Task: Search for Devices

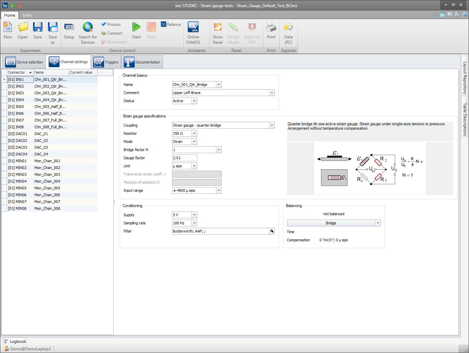Action: pos(88,33)
